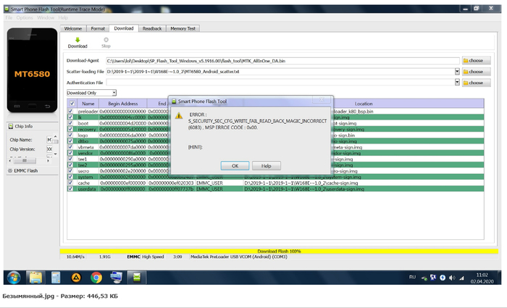Click the warning icon in error dialog

[x=179, y=115]
